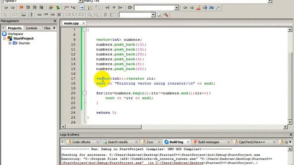The height and width of the screenshot is (165, 294).
Task: Open the red wrench options icon
Action: coord(166,15)
